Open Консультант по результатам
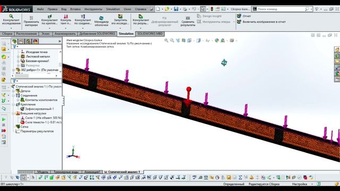Image resolution: width=340 pixels, height=191 pixels. pyautogui.click(x=141, y=20)
